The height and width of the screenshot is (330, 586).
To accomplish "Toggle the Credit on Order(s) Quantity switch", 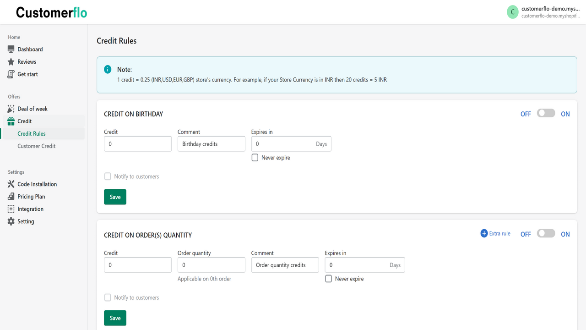I will [546, 233].
